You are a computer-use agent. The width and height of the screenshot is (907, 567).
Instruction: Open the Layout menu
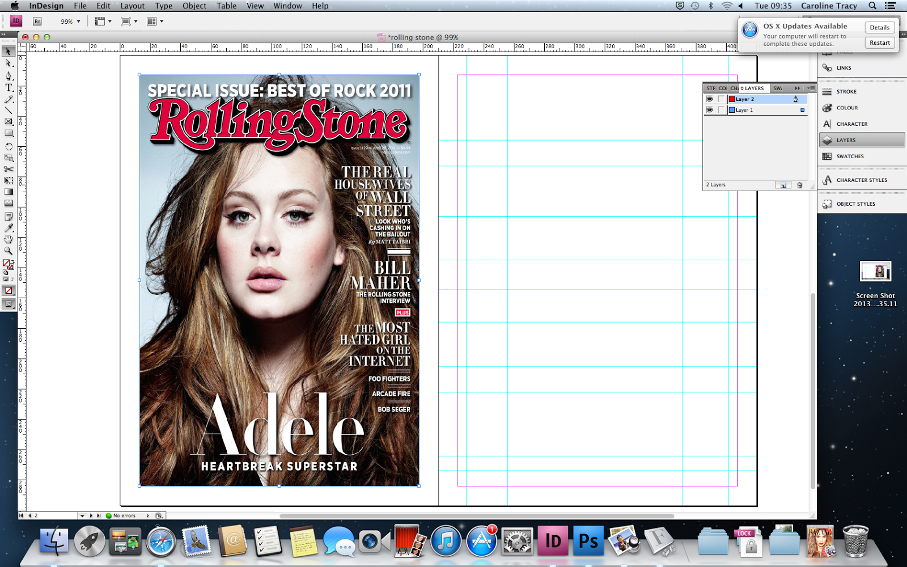pyautogui.click(x=132, y=6)
